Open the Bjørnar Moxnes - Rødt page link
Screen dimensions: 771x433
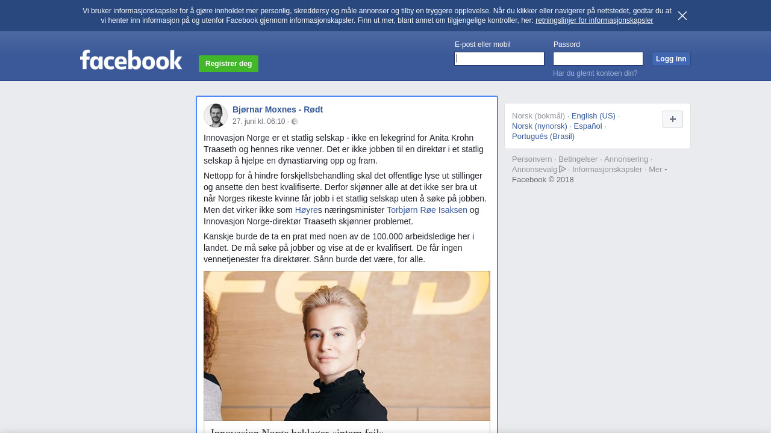pyautogui.click(x=278, y=109)
